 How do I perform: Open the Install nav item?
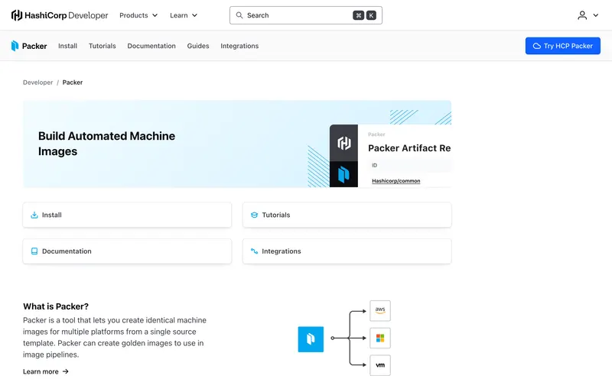pyautogui.click(x=67, y=46)
